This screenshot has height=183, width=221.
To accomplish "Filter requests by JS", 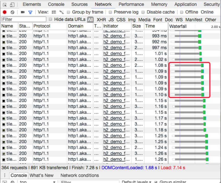I will [x=111, y=20].
